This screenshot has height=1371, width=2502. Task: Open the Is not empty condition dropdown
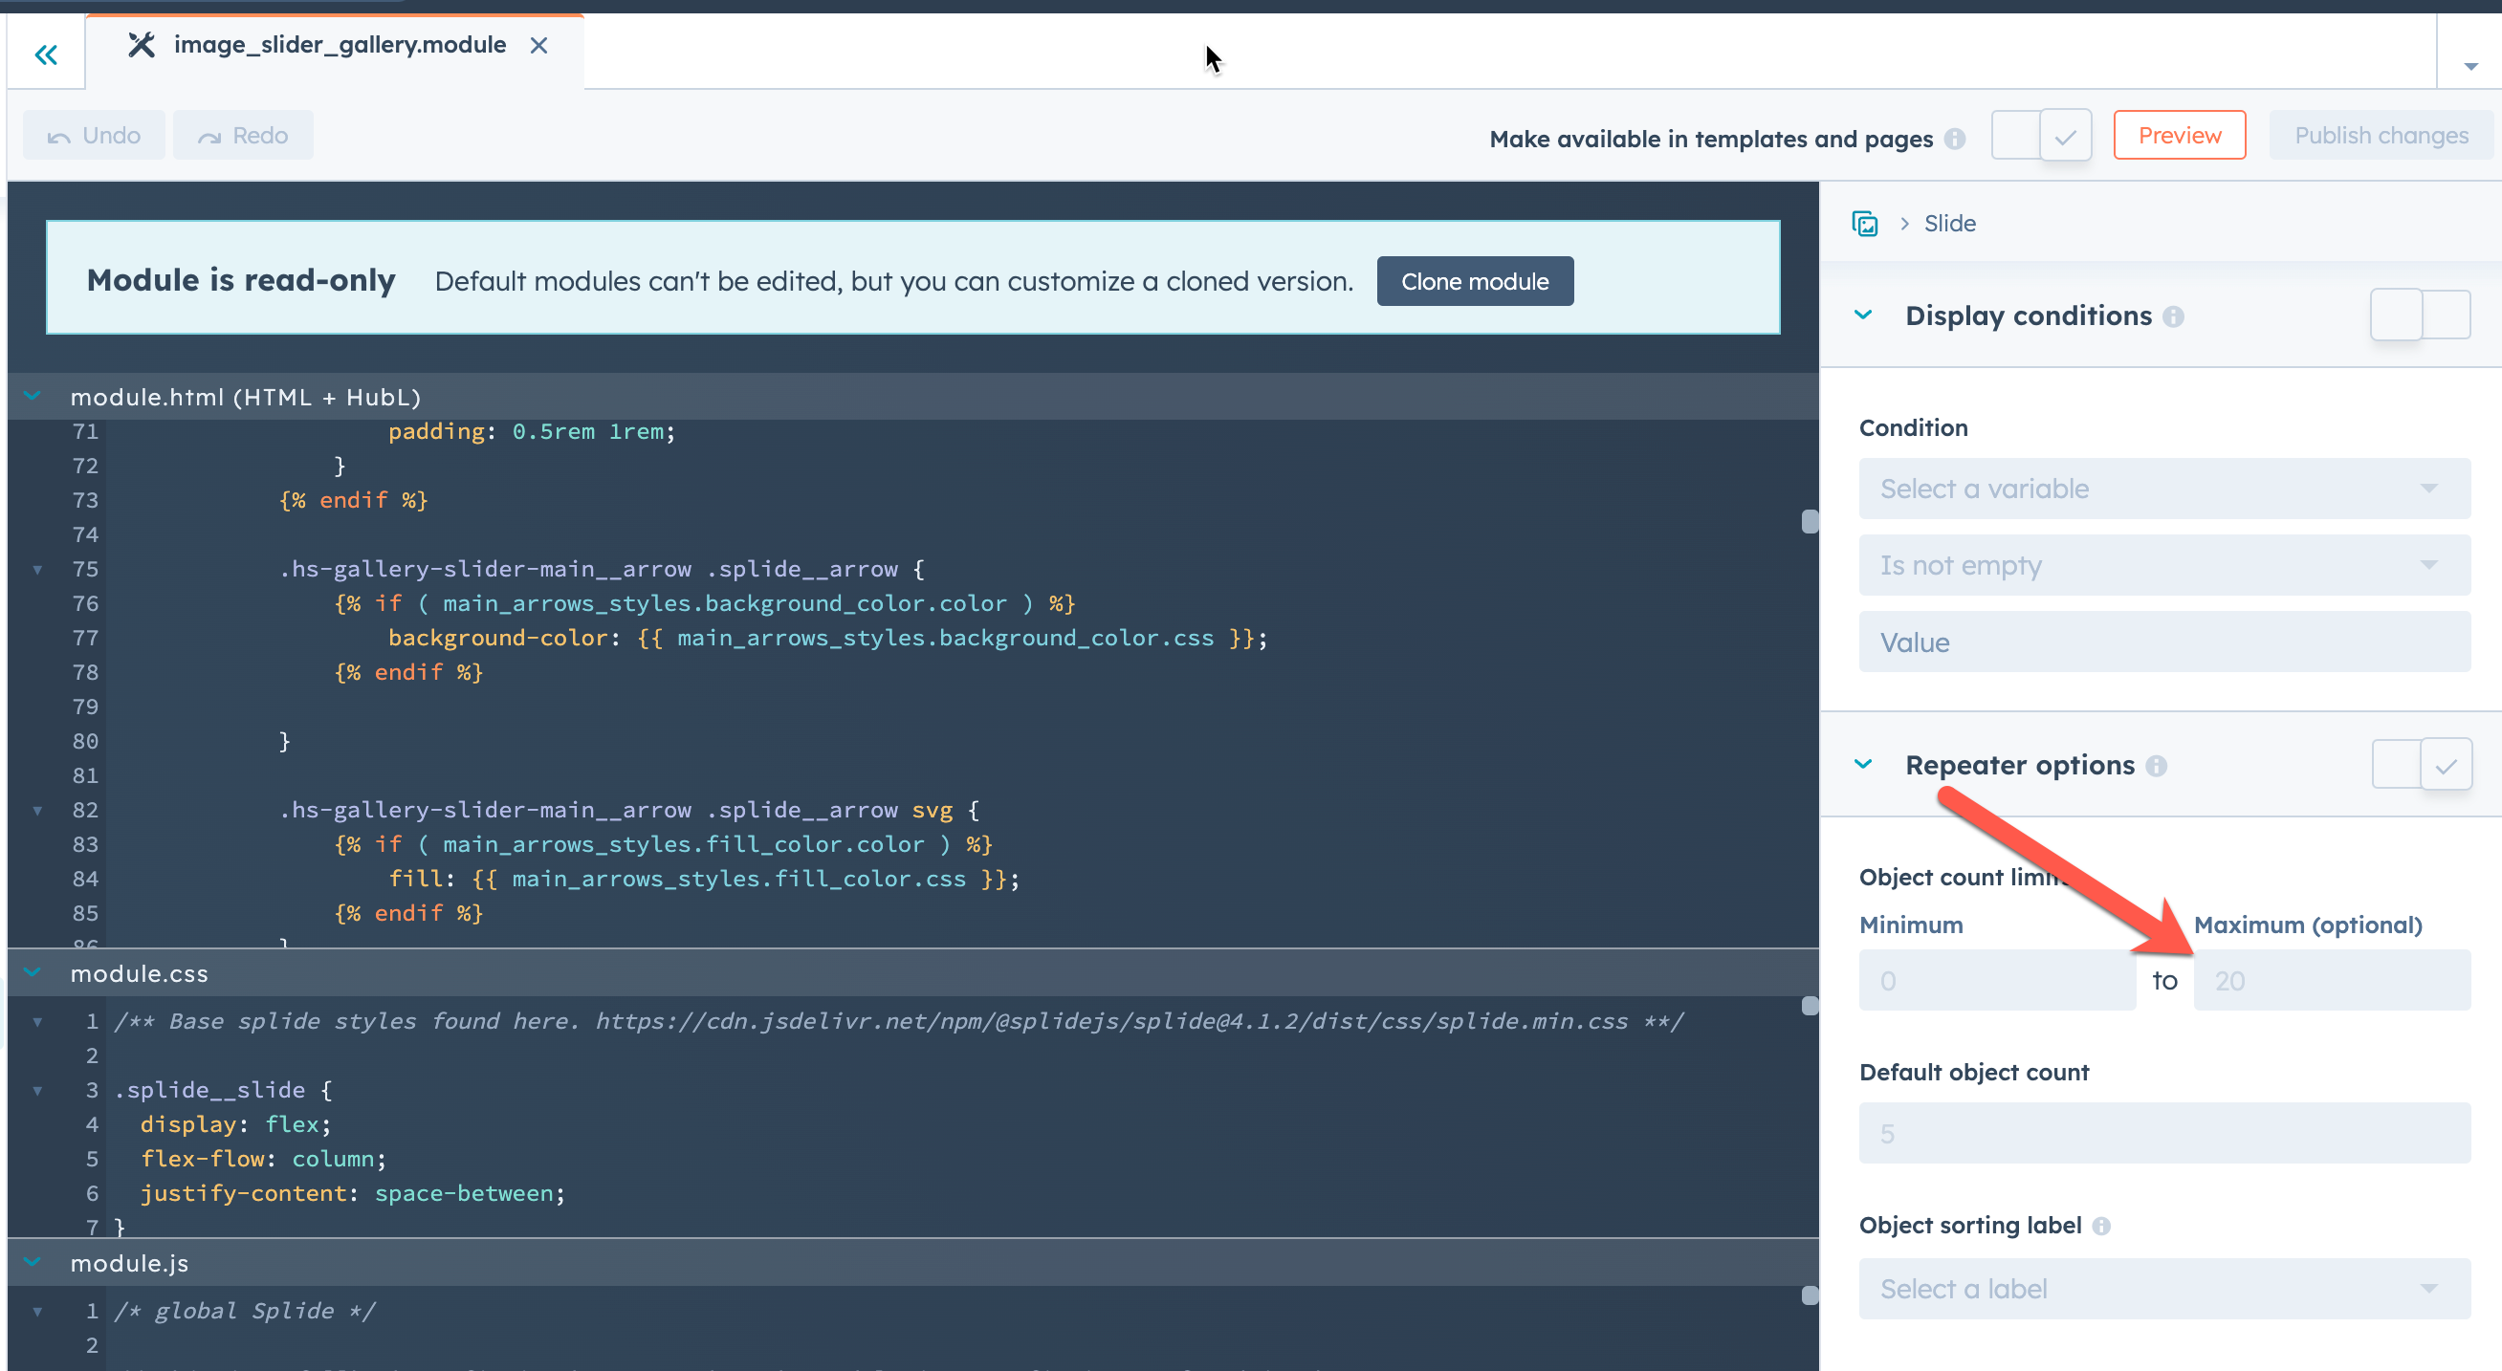coord(2163,564)
